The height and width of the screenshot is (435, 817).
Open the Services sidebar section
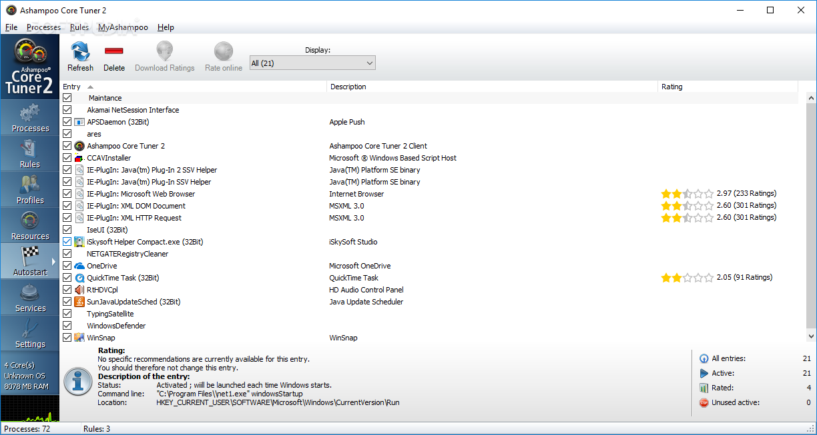30,297
